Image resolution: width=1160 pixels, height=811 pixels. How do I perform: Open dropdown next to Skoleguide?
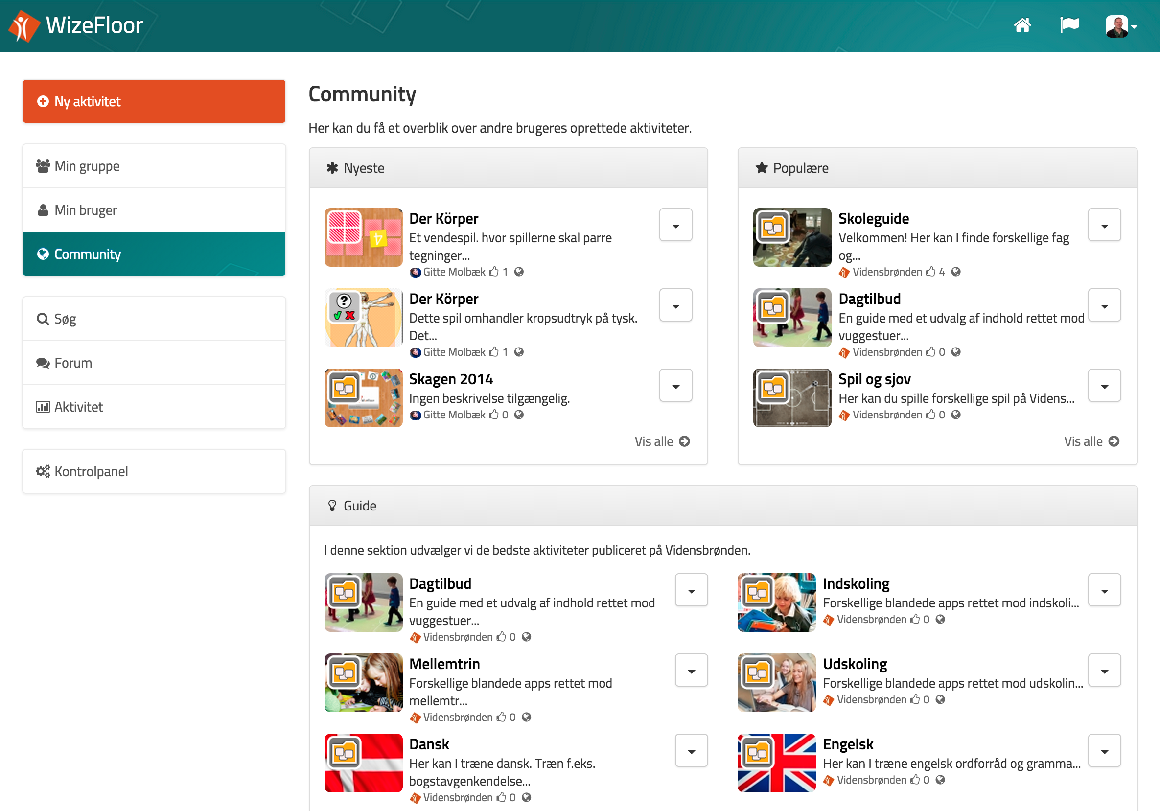tap(1104, 225)
